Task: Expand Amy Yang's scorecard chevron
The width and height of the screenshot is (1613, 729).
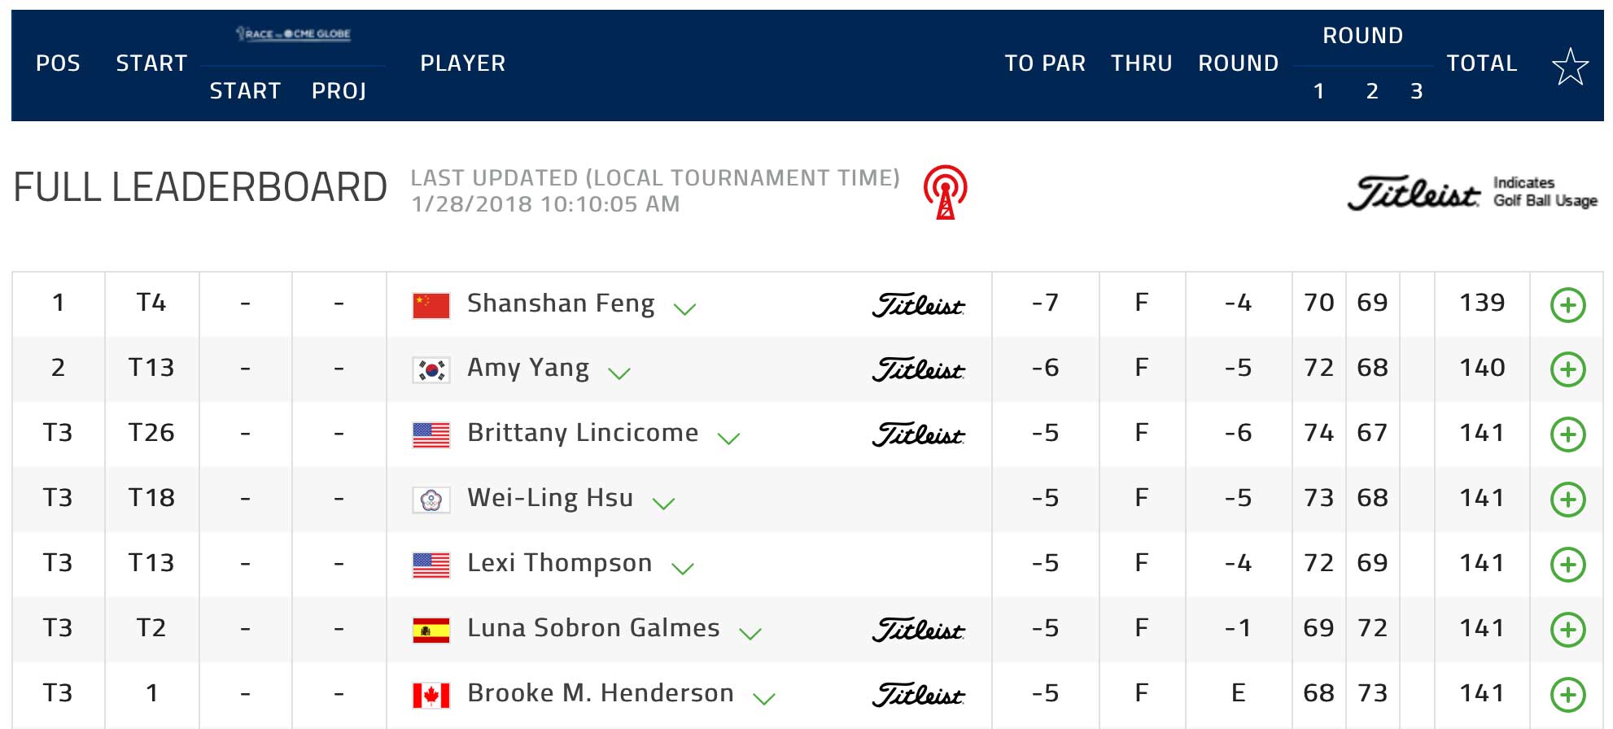Action: tap(619, 373)
